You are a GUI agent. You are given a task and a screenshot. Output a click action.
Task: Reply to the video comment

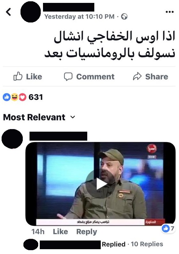pos(87,232)
